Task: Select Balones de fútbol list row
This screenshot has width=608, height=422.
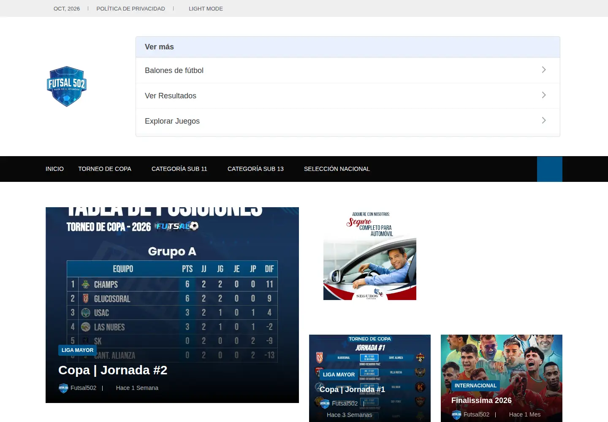Action: point(348,70)
